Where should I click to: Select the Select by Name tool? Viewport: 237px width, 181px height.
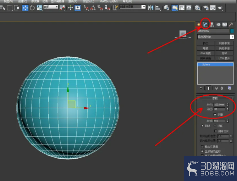pyautogui.click(x=2, y=7)
